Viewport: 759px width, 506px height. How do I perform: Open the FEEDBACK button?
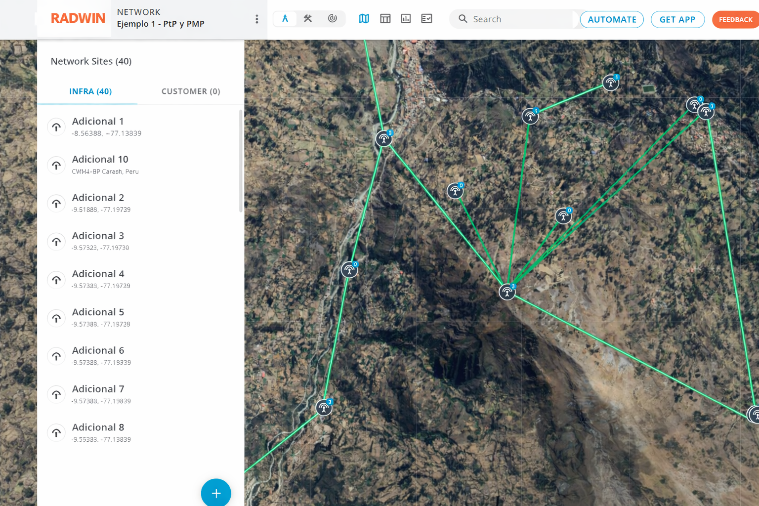tap(735, 20)
